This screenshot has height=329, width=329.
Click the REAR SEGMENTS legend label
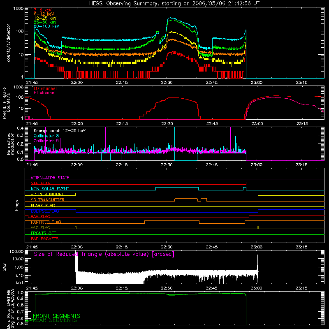click(55, 320)
